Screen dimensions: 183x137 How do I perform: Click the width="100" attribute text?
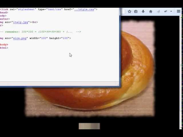pos(39,38)
